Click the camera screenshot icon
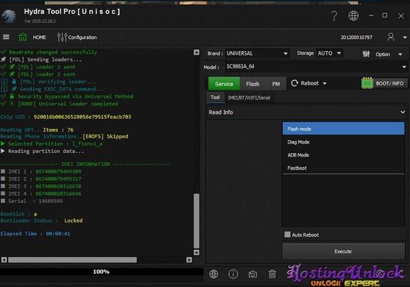 (x=253, y=274)
